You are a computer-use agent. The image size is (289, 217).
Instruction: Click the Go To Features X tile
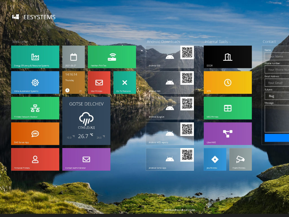(x=125, y=83)
